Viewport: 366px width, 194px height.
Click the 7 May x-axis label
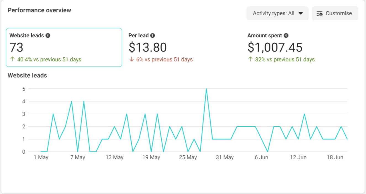pos(78,157)
